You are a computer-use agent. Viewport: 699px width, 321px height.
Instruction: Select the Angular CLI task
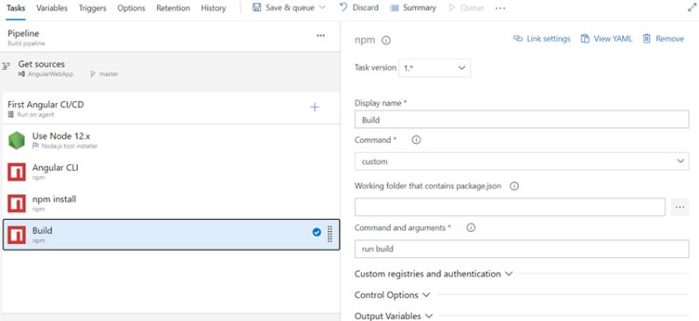coord(170,172)
